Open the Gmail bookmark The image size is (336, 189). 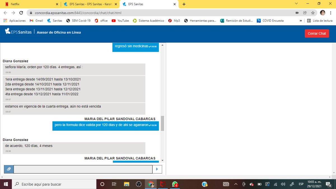point(36,20)
